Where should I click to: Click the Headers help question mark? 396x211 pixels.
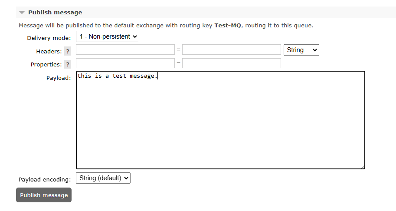point(67,52)
